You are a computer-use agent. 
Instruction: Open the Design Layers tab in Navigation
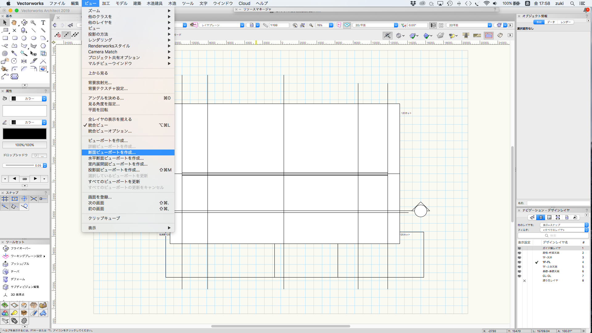[541, 217]
